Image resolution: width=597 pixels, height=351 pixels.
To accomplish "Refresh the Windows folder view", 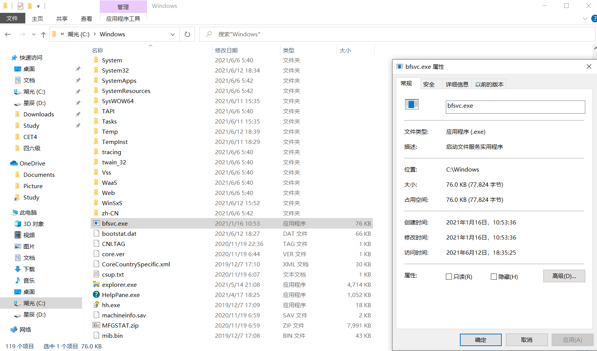I will [x=187, y=34].
